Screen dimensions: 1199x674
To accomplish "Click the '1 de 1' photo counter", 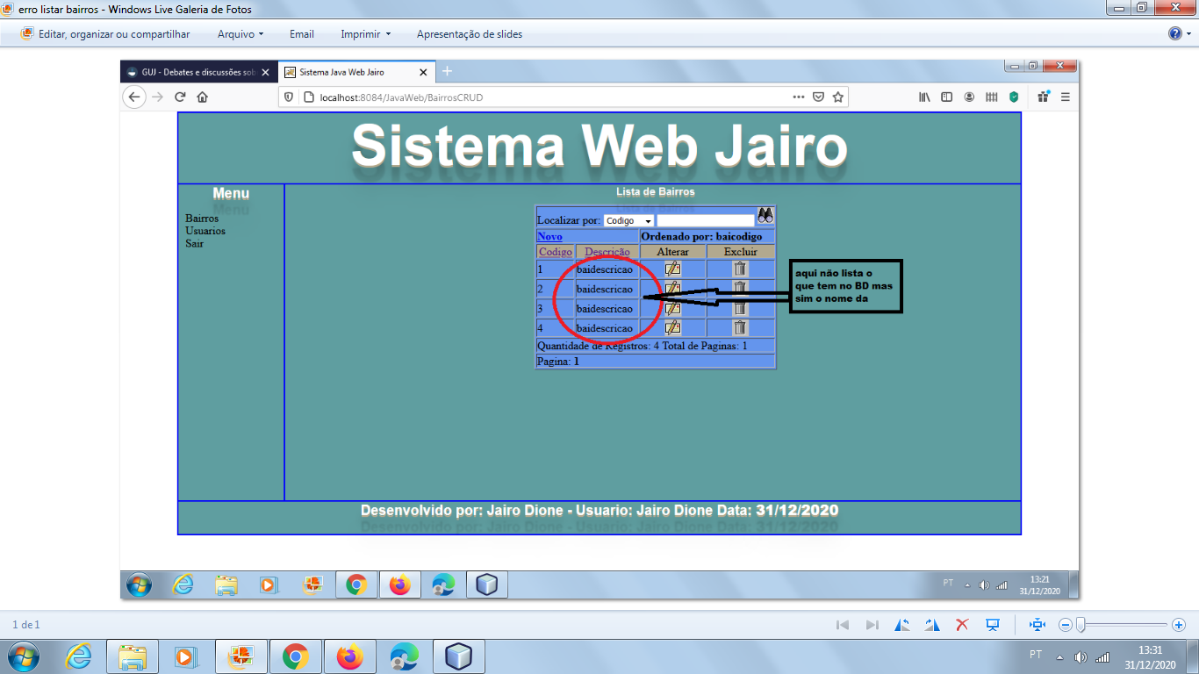I will (x=26, y=625).
